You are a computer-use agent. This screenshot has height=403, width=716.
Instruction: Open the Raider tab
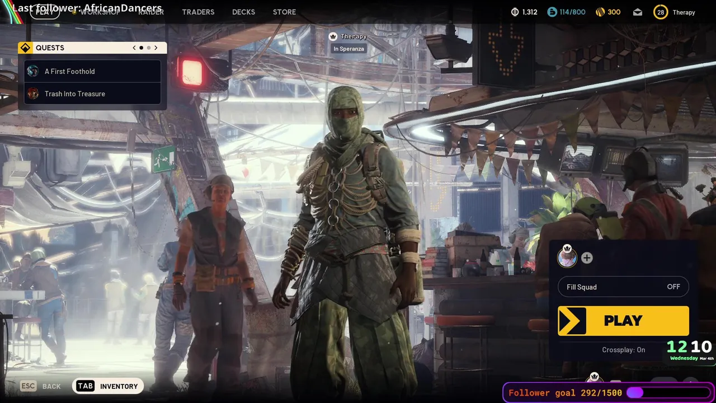coord(151,12)
